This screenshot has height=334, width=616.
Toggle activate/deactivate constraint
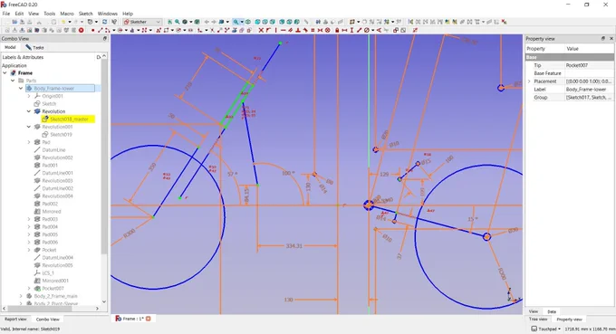click(403, 30)
